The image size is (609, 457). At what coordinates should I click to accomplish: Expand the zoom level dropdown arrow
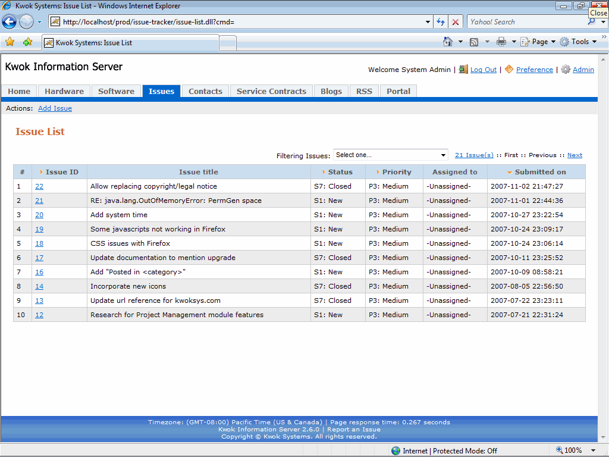[593, 451]
